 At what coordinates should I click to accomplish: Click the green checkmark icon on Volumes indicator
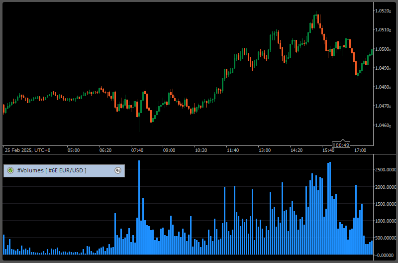tap(10, 171)
